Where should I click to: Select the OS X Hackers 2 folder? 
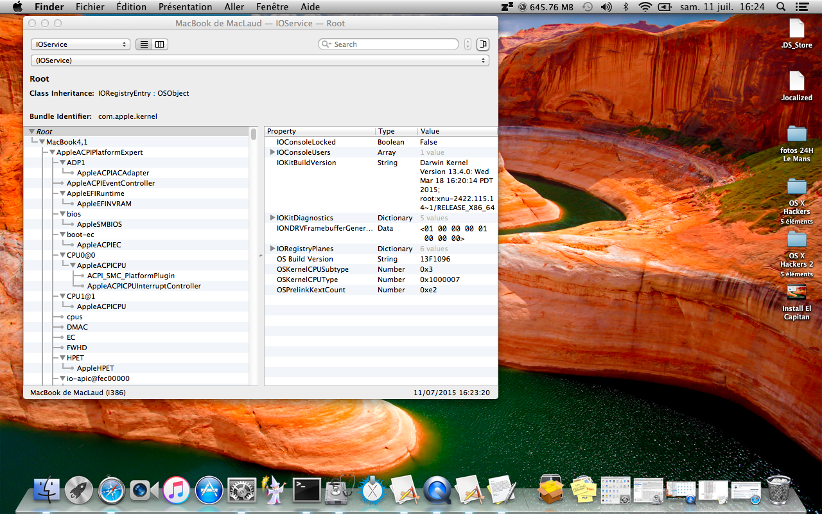coord(796,239)
